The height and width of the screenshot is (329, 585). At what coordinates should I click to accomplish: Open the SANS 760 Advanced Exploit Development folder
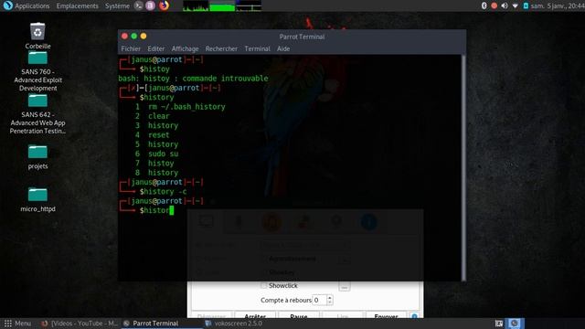[x=37, y=58]
